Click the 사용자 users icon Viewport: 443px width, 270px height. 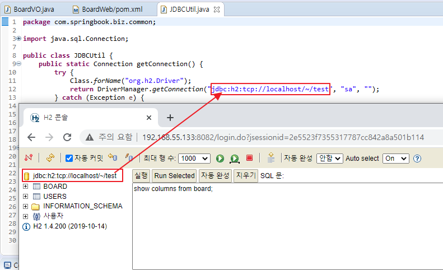(36, 217)
